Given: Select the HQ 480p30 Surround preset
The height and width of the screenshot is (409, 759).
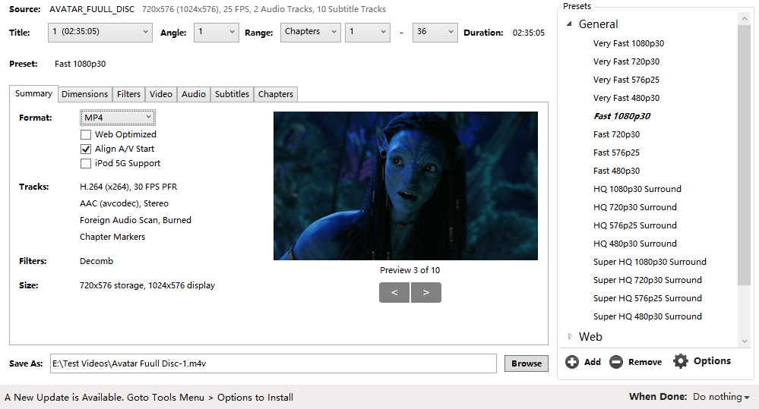Looking at the screenshot, I should tap(635, 244).
